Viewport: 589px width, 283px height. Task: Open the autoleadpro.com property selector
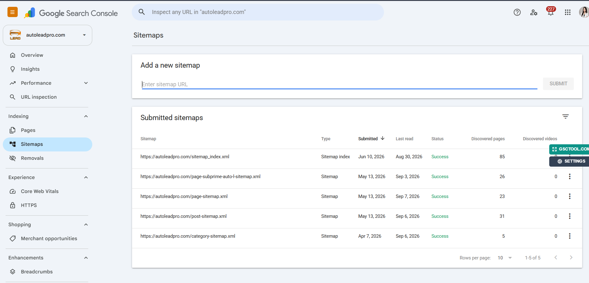pyautogui.click(x=48, y=35)
